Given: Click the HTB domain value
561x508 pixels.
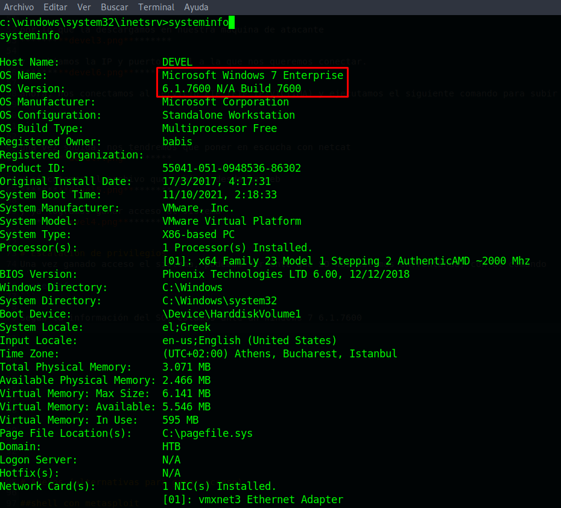Looking at the screenshot, I should click(171, 447).
